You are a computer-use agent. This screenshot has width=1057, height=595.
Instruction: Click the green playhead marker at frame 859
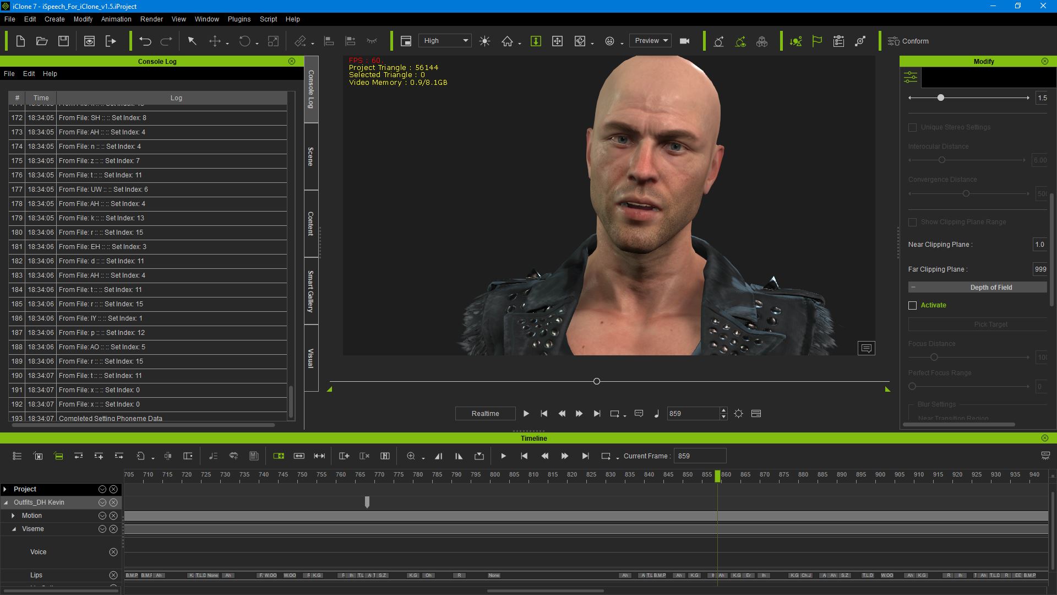(717, 477)
